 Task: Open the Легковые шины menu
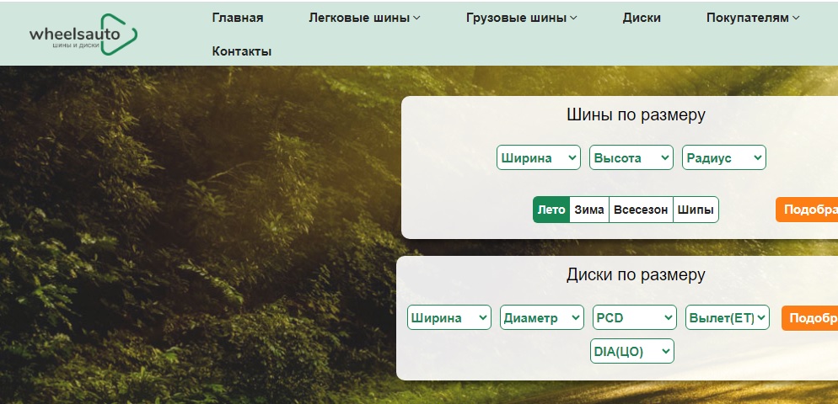point(364,18)
